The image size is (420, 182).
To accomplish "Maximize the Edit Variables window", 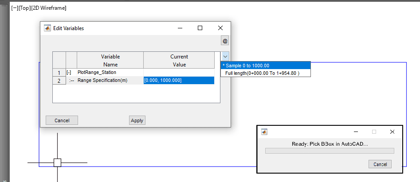I will (200, 28).
